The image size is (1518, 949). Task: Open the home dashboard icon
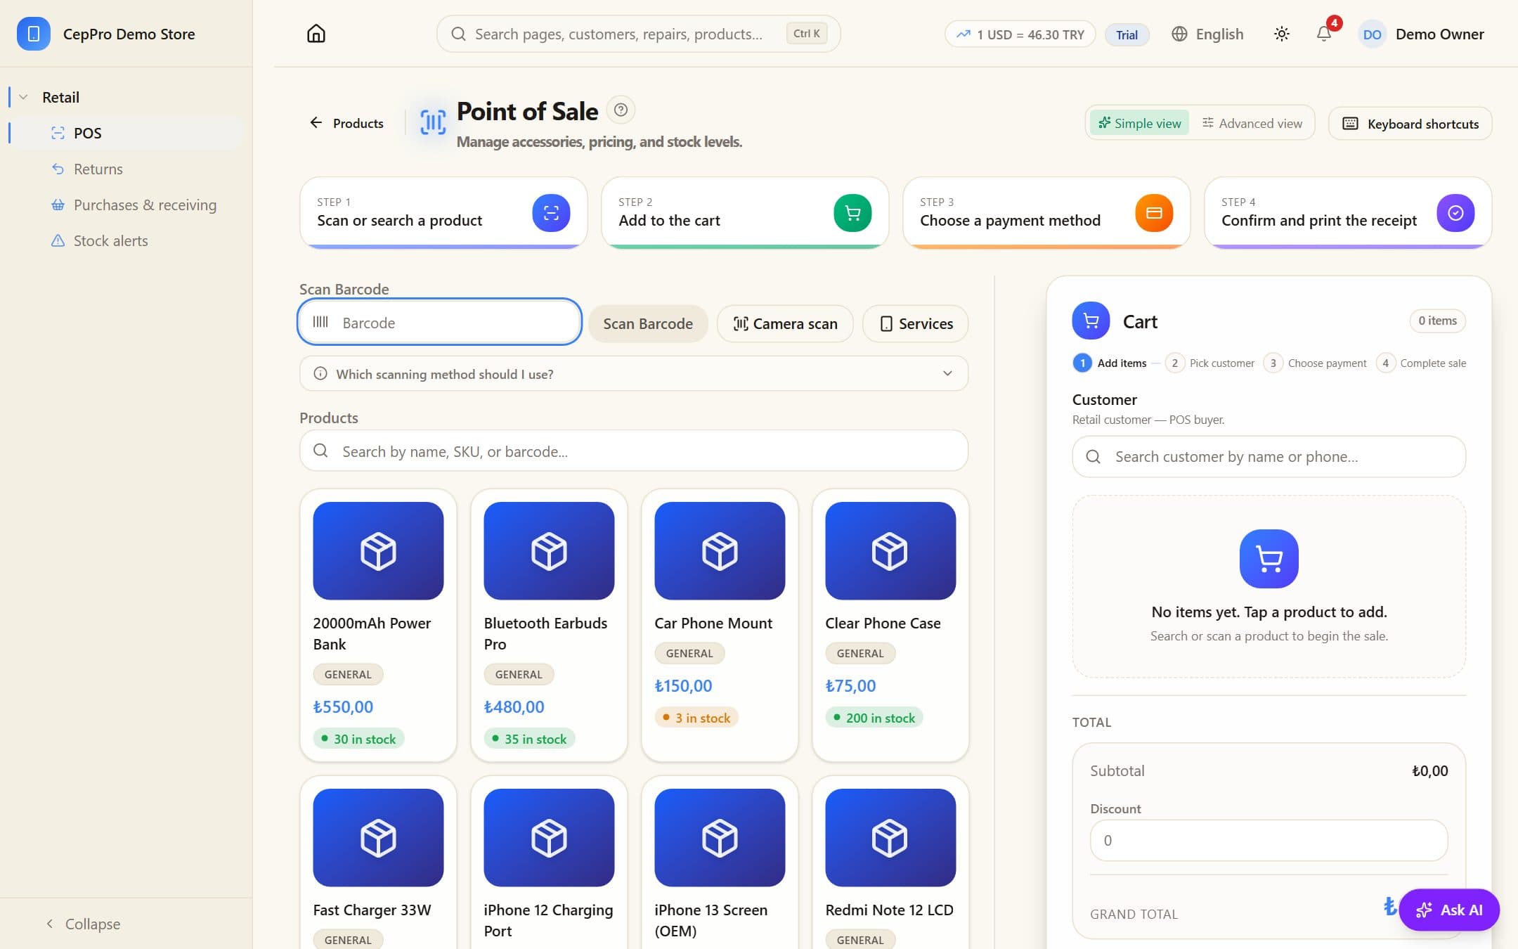316,34
